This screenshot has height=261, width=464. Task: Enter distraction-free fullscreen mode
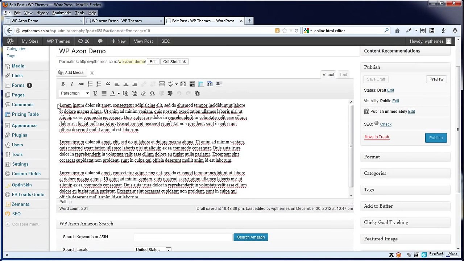[x=183, y=84]
